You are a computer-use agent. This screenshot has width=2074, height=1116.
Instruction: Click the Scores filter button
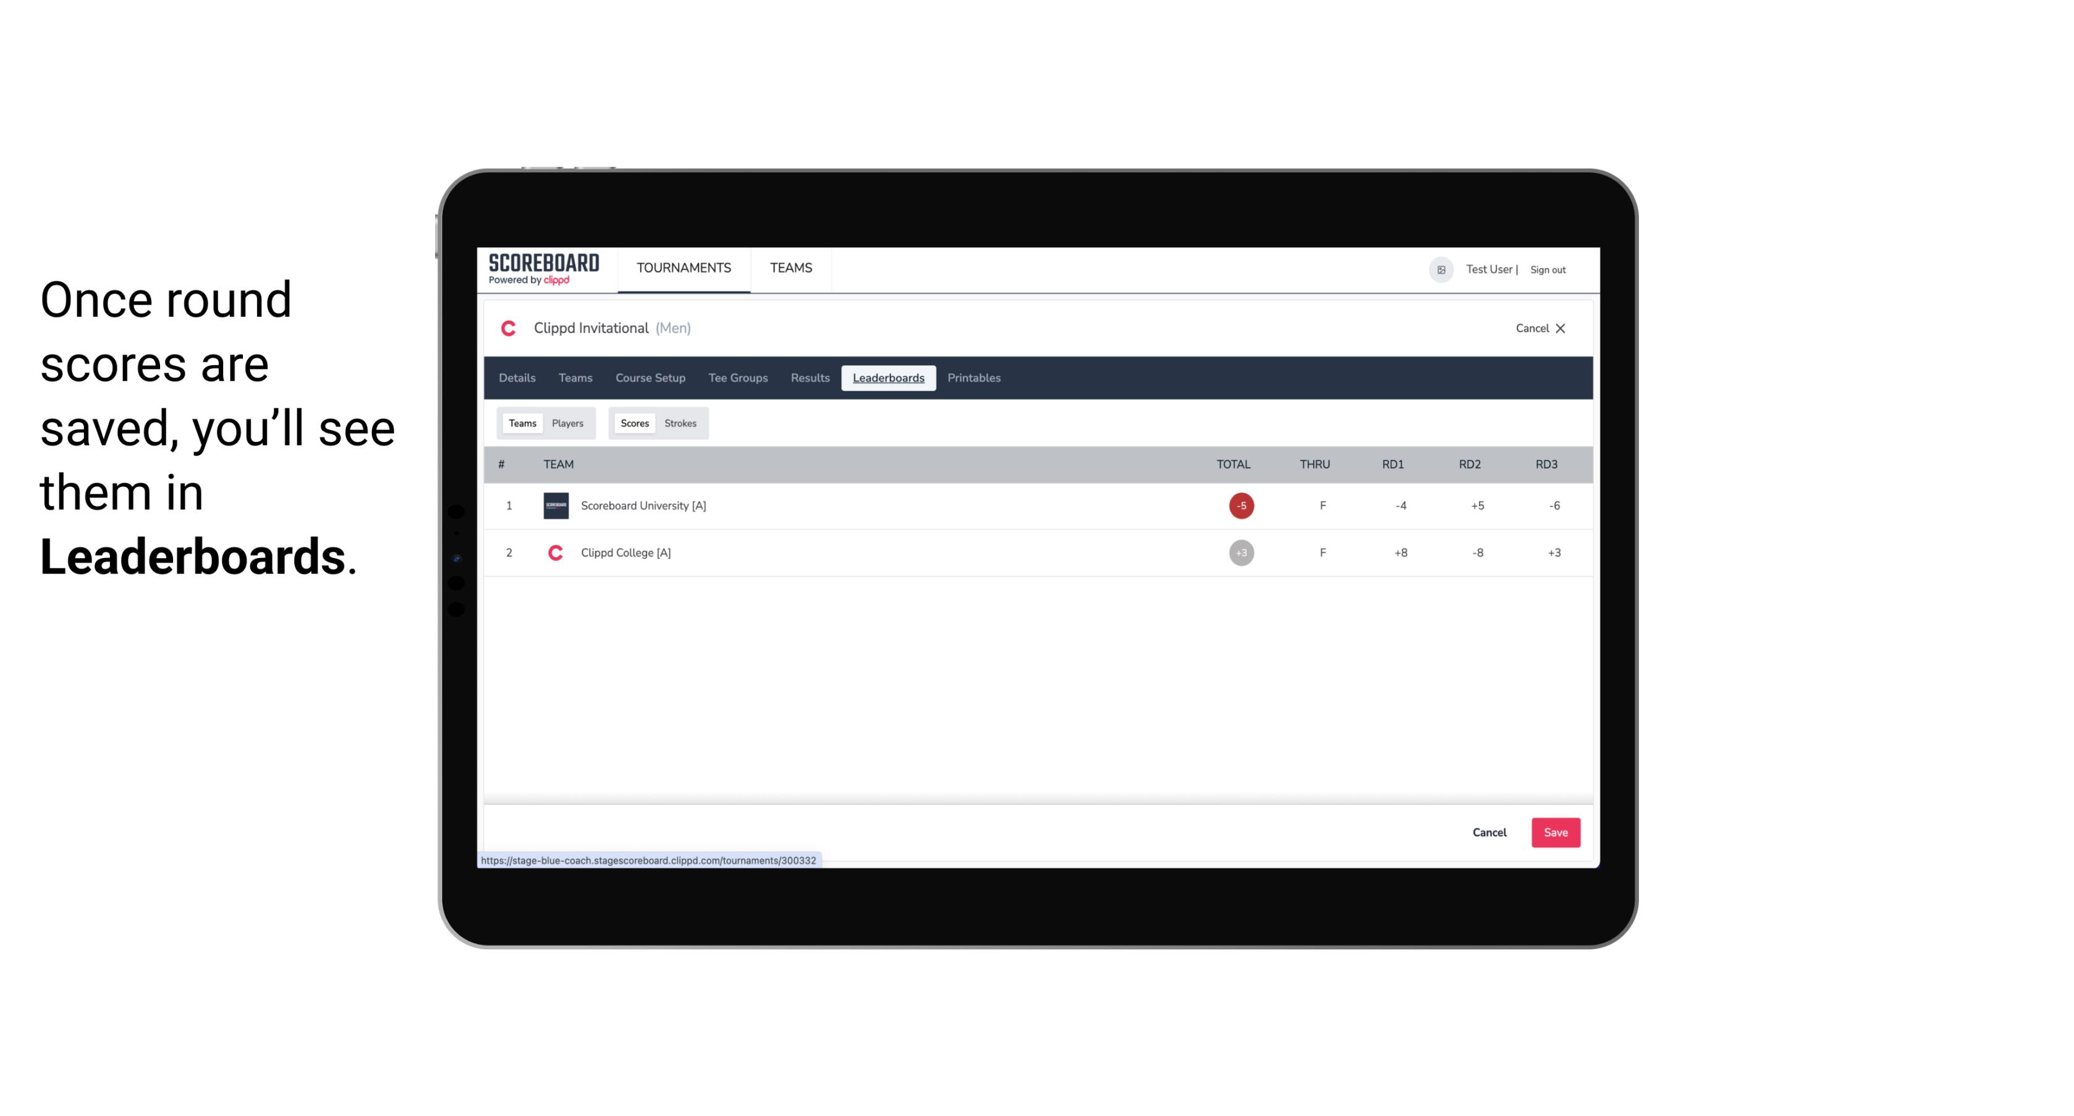pyautogui.click(x=633, y=423)
